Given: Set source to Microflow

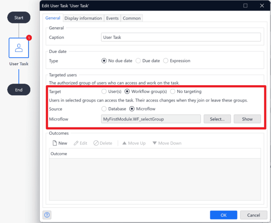Looking at the screenshot, I should point(142,109).
